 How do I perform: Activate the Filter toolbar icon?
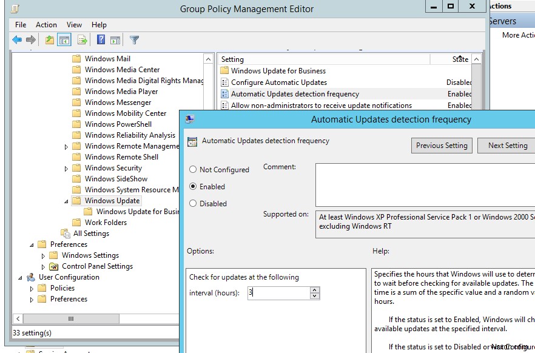coord(134,39)
